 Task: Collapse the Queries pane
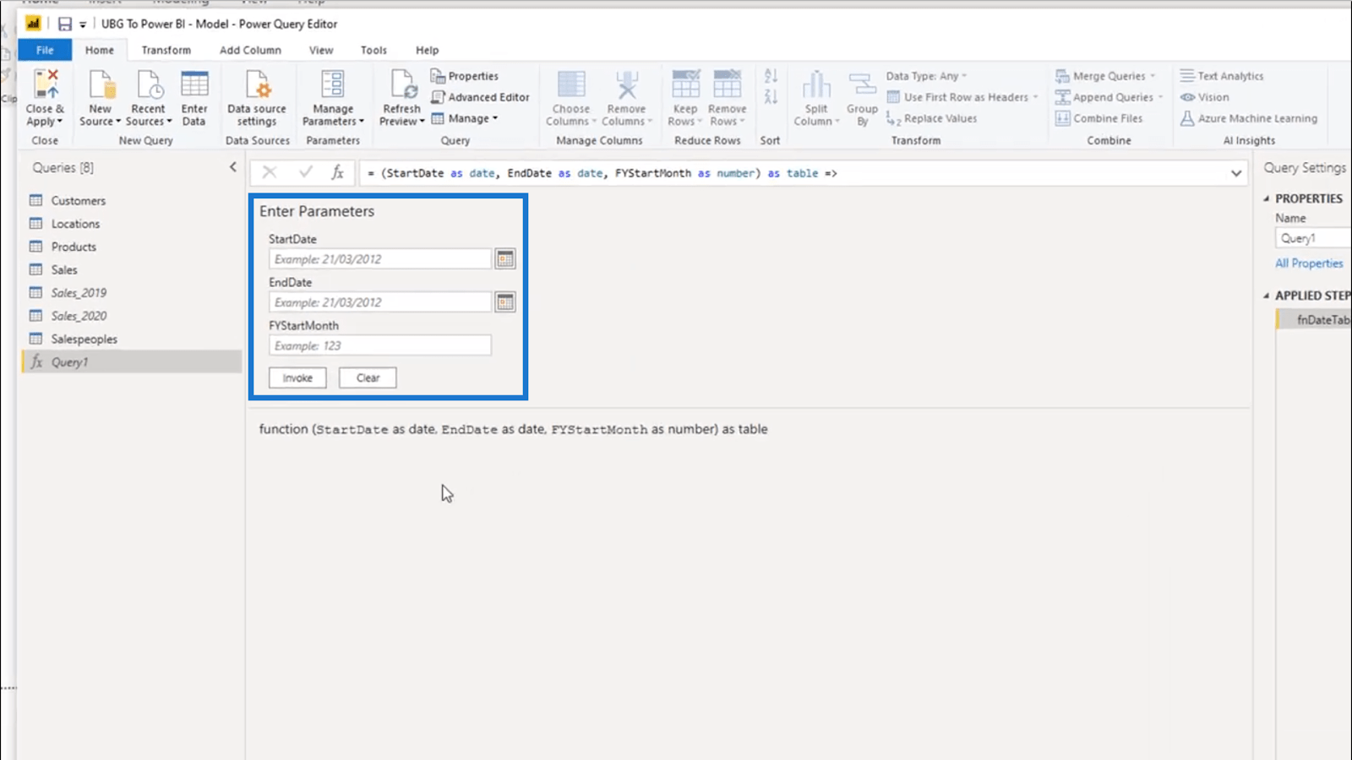(233, 167)
